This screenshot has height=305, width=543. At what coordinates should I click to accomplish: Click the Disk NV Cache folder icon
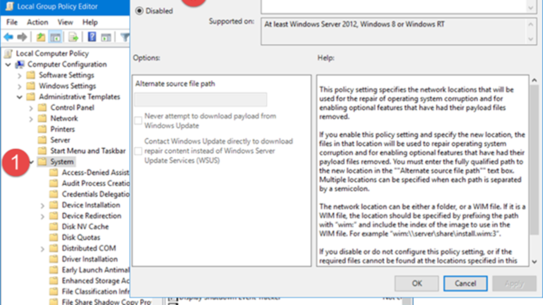(x=54, y=227)
